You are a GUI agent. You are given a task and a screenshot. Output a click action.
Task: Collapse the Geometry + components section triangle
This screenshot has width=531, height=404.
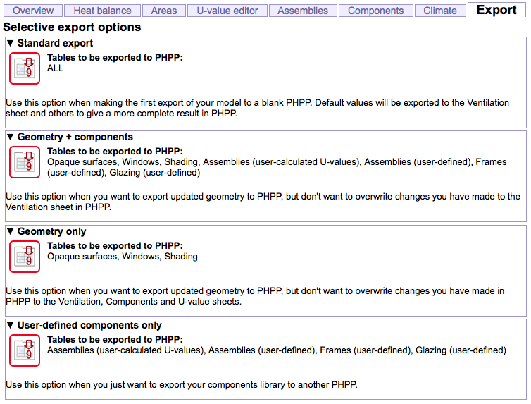(11, 137)
